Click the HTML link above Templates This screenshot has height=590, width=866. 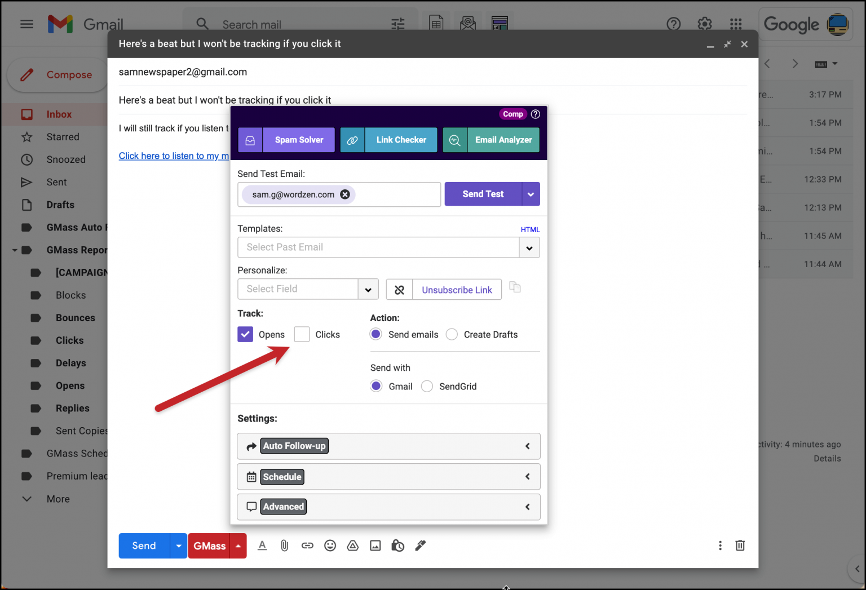(x=530, y=229)
